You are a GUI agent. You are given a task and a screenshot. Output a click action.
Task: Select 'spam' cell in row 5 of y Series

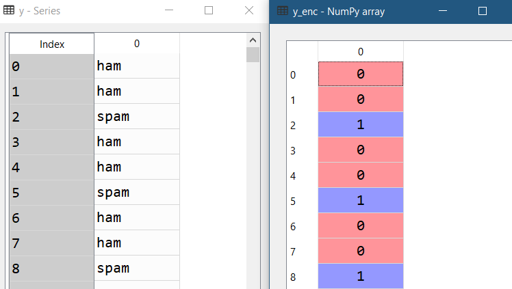point(137,192)
